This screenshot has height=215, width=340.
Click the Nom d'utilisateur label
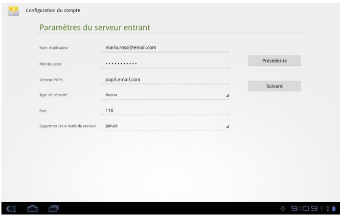click(54, 48)
